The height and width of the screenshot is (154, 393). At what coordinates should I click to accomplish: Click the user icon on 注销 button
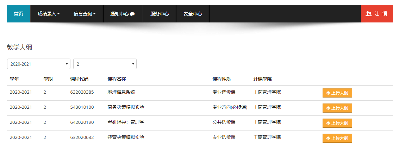point(369,14)
